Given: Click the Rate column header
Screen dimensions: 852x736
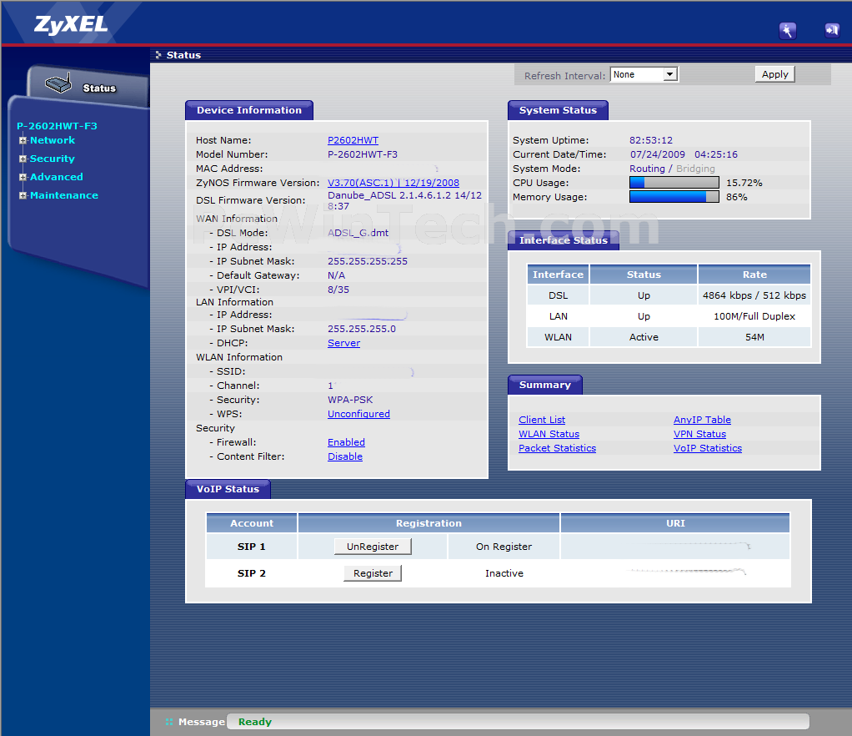Looking at the screenshot, I should tap(754, 275).
